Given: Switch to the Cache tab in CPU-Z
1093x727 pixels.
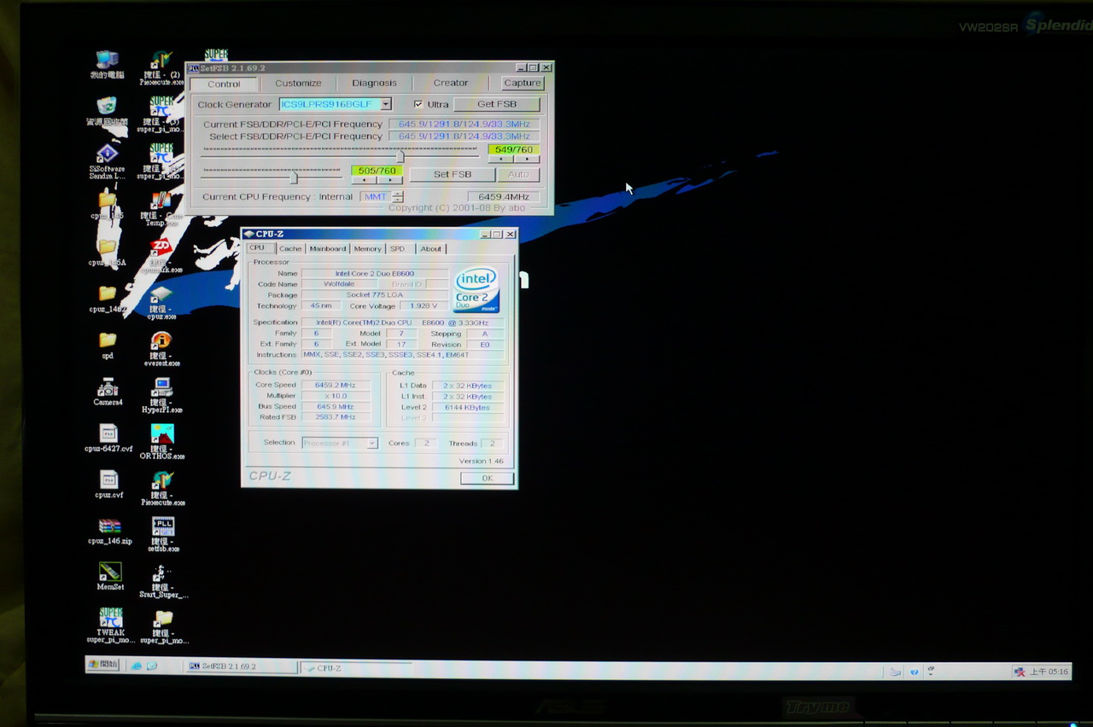Looking at the screenshot, I should (290, 248).
